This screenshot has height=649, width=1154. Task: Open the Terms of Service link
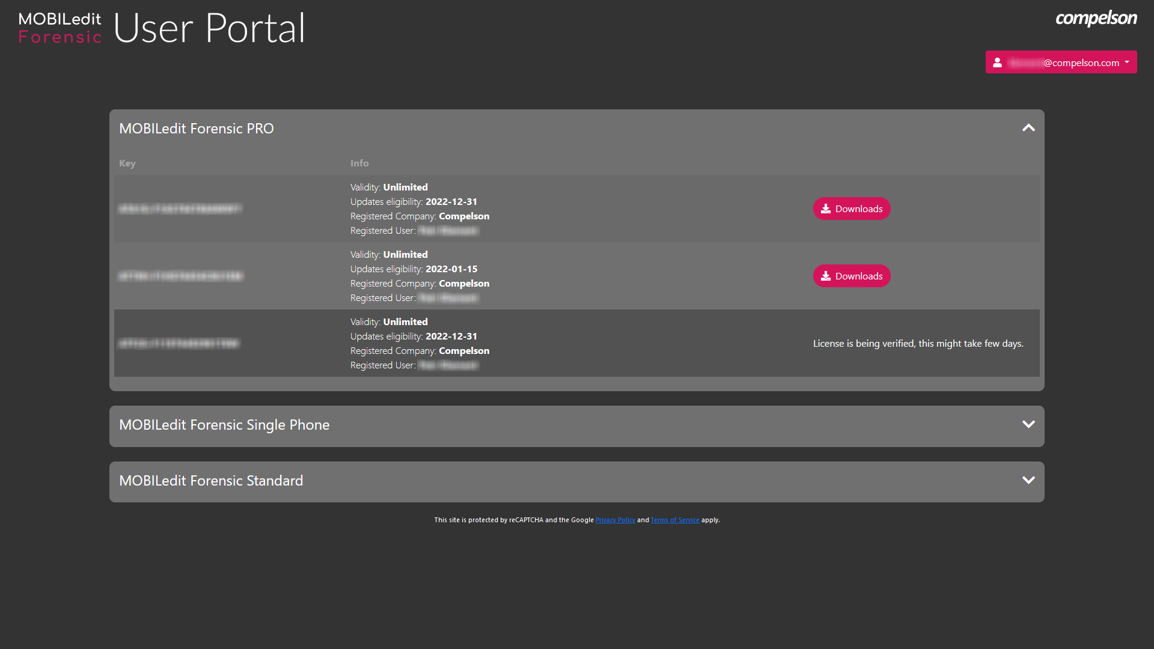675,520
